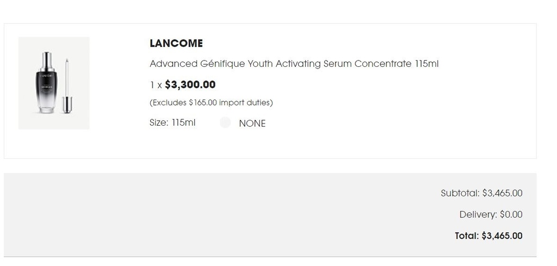Click '115ml' at end of product title
The width and height of the screenshot is (557, 266).
point(427,64)
